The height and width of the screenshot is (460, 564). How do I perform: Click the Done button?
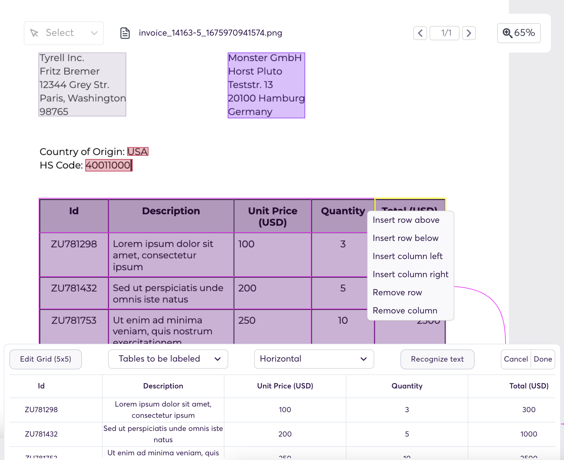click(543, 359)
